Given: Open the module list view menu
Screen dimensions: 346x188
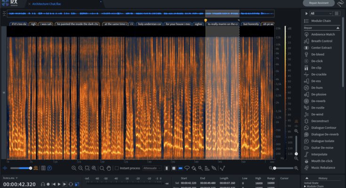Looking at the screenshot, I should pos(337,14).
